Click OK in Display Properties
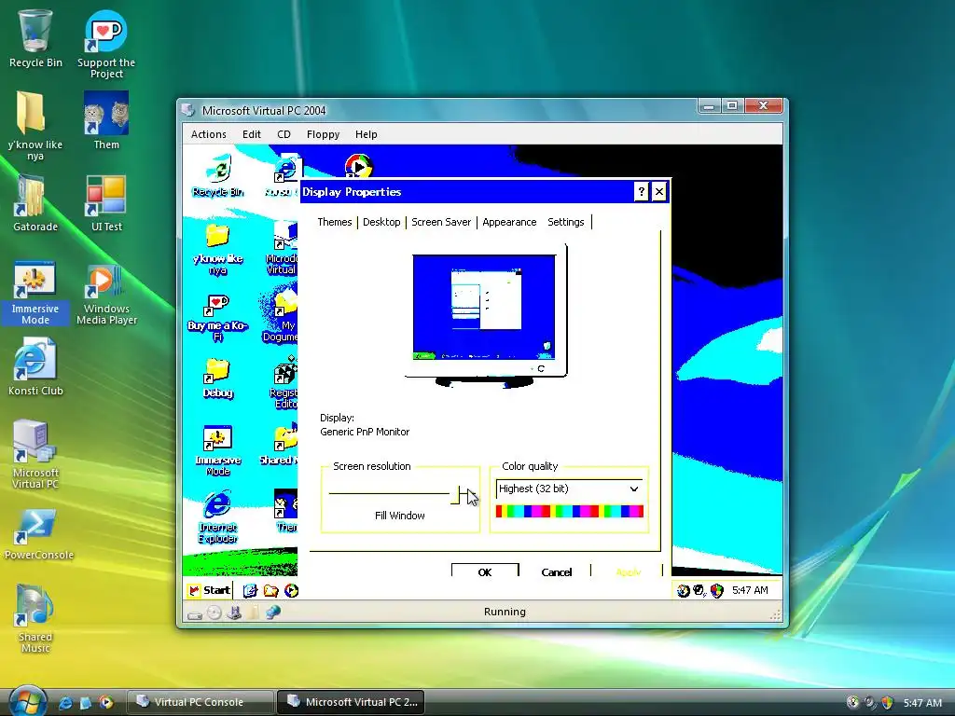The height and width of the screenshot is (716, 955). coord(485,571)
